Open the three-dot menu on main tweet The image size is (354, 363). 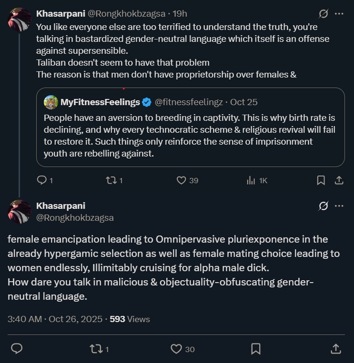pos(339,206)
